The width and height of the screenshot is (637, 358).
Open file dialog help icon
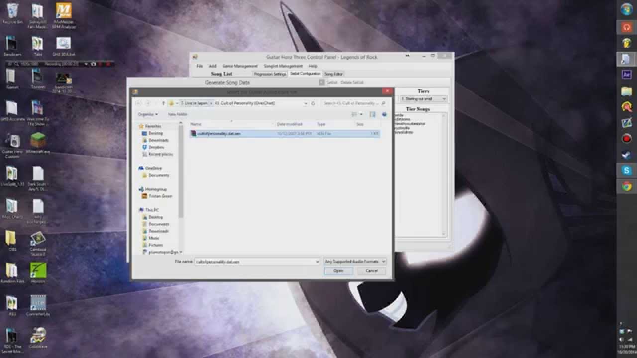(x=384, y=114)
